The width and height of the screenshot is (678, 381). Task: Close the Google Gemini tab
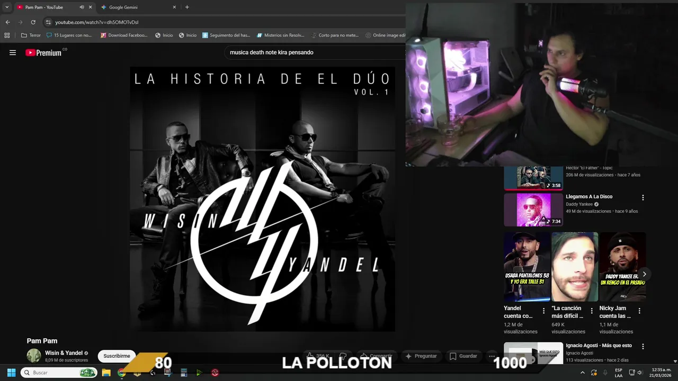click(174, 7)
